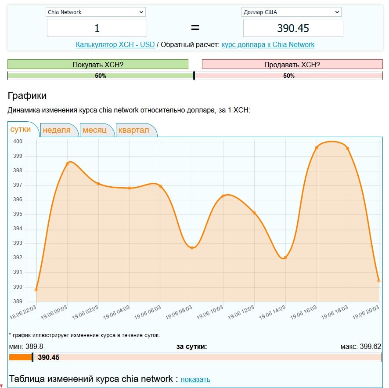
Task: Click the chart data point at 19.06 08:03
Action: pyautogui.click(x=192, y=248)
